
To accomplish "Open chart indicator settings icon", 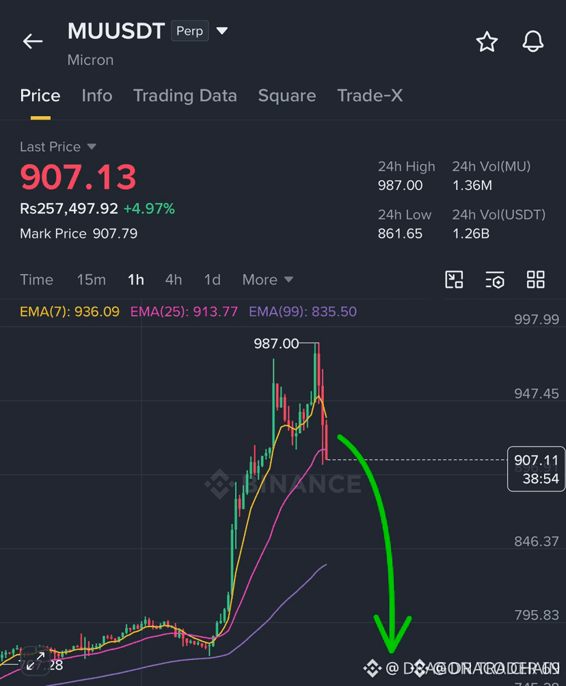I will (x=495, y=279).
